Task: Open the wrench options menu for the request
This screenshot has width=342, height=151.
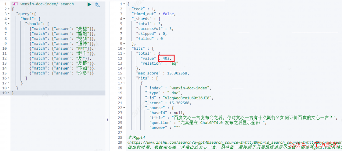Action: [x=97, y=4]
